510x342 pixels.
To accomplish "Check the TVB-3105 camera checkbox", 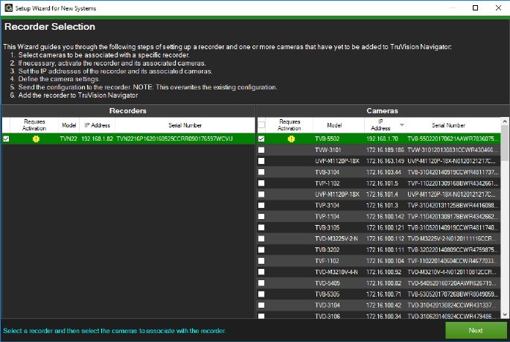I will click(261, 227).
